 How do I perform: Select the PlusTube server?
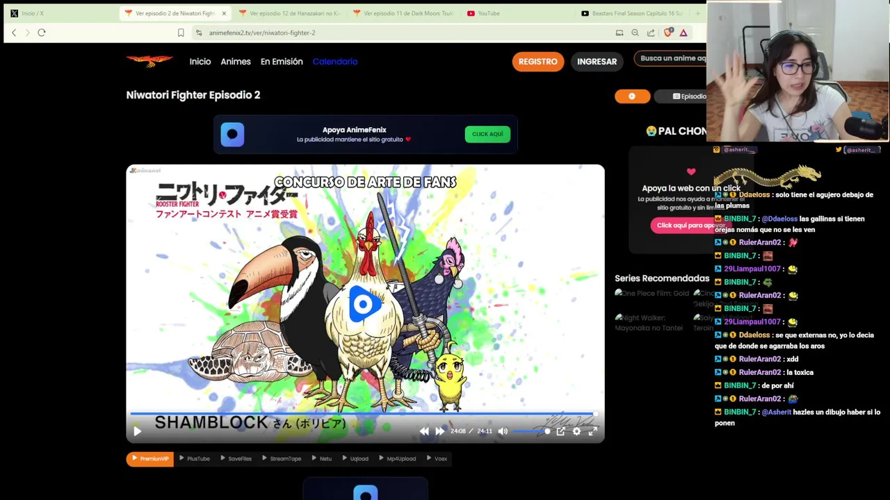click(195, 459)
